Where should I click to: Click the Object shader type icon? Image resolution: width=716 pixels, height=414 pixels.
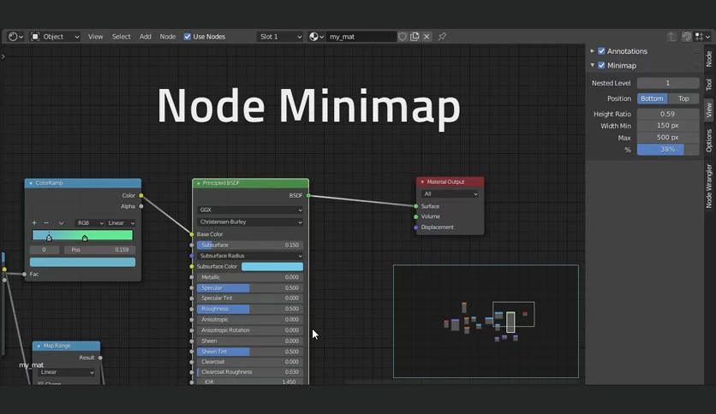35,37
